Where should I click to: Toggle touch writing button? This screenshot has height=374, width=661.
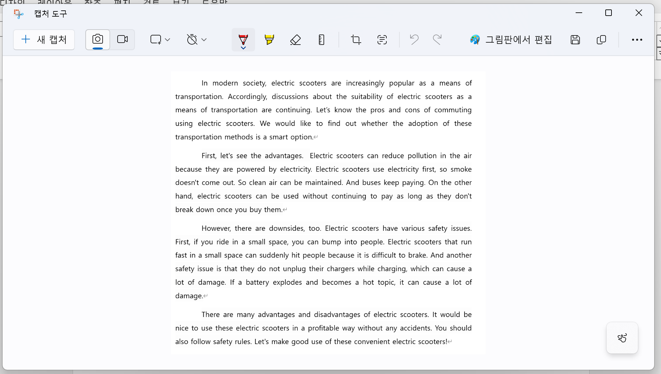(x=622, y=338)
